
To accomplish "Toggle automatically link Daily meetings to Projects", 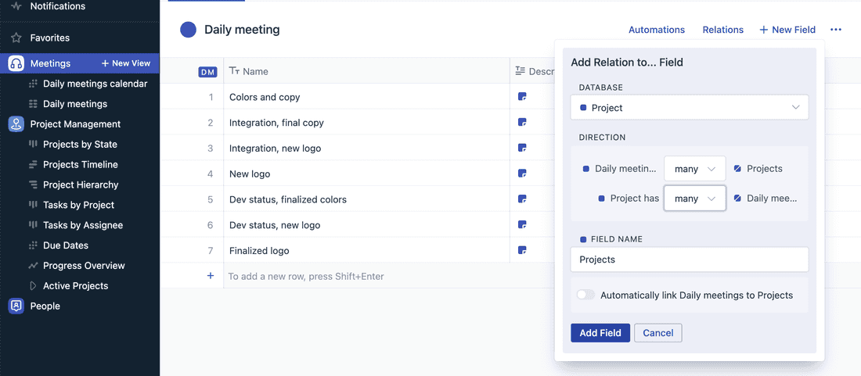I will pyautogui.click(x=585, y=295).
